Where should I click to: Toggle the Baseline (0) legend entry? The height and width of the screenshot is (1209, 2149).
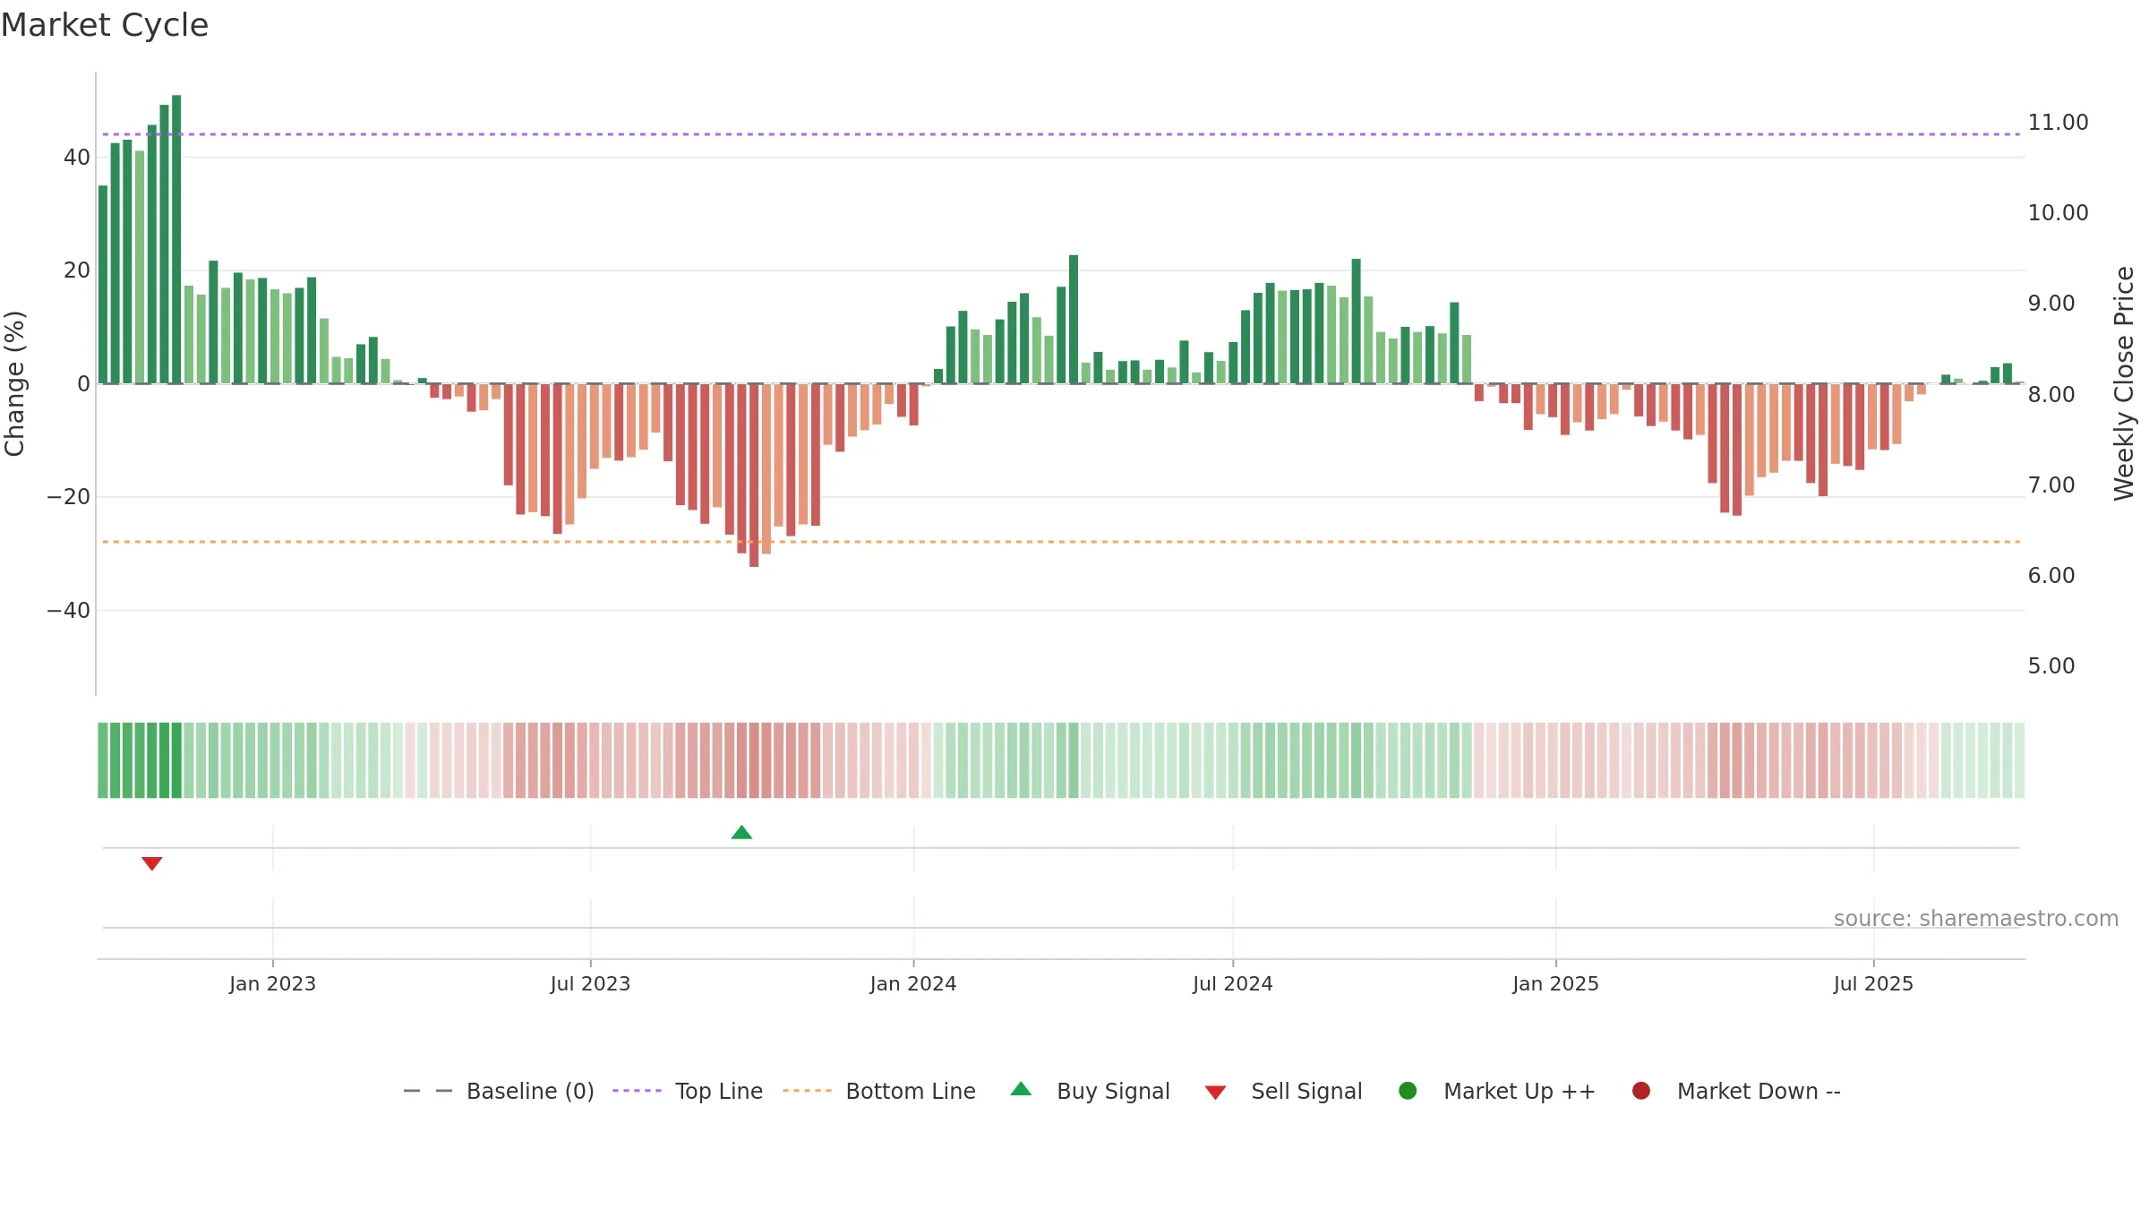499,1091
